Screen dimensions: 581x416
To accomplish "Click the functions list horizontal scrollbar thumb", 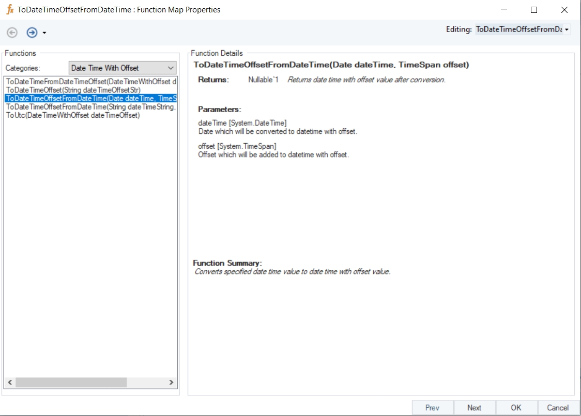I will tap(71, 382).
